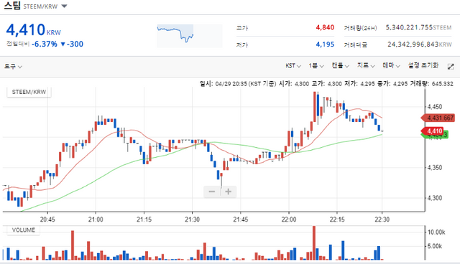This screenshot has height=264, width=460.
Task: Click the 20:45 time axis label
Action: (47, 220)
